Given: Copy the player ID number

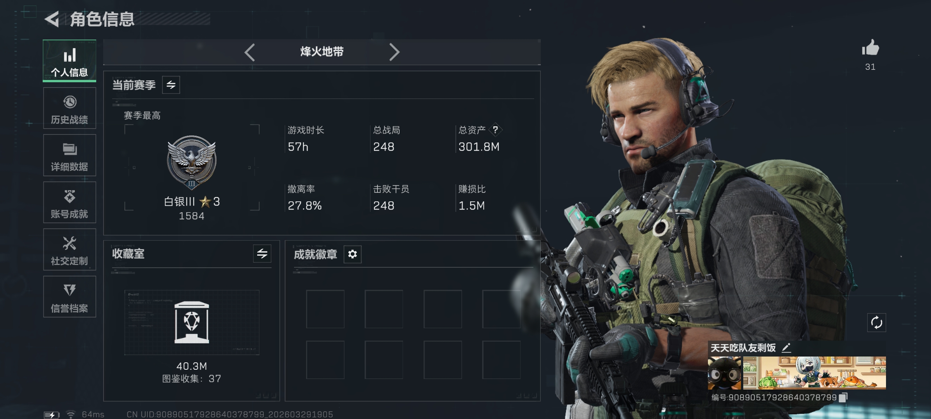Looking at the screenshot, I should (843, 397).
